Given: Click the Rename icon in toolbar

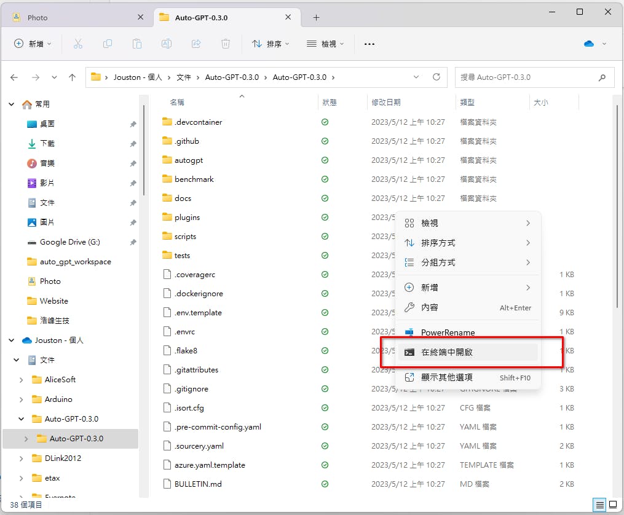Looking at the screenshot, I should tap(167, 44).
